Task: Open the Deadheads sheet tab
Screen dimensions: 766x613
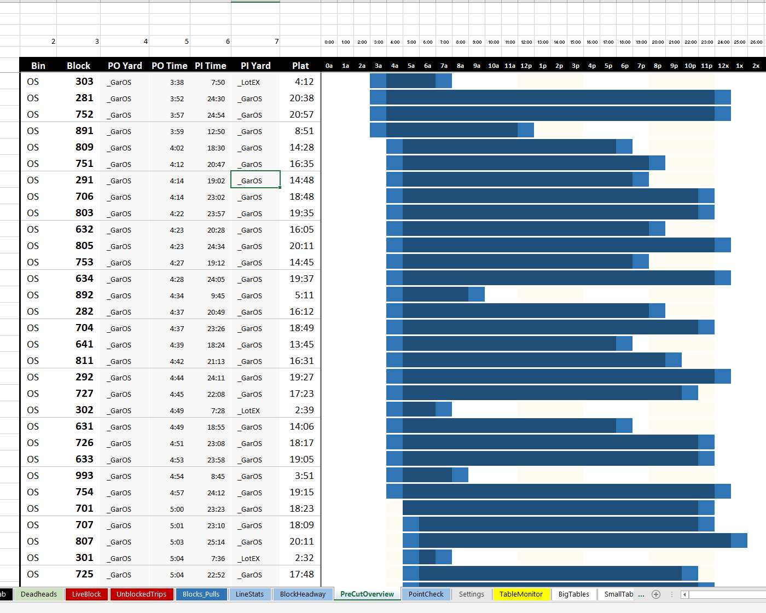Action: [39, 594]
